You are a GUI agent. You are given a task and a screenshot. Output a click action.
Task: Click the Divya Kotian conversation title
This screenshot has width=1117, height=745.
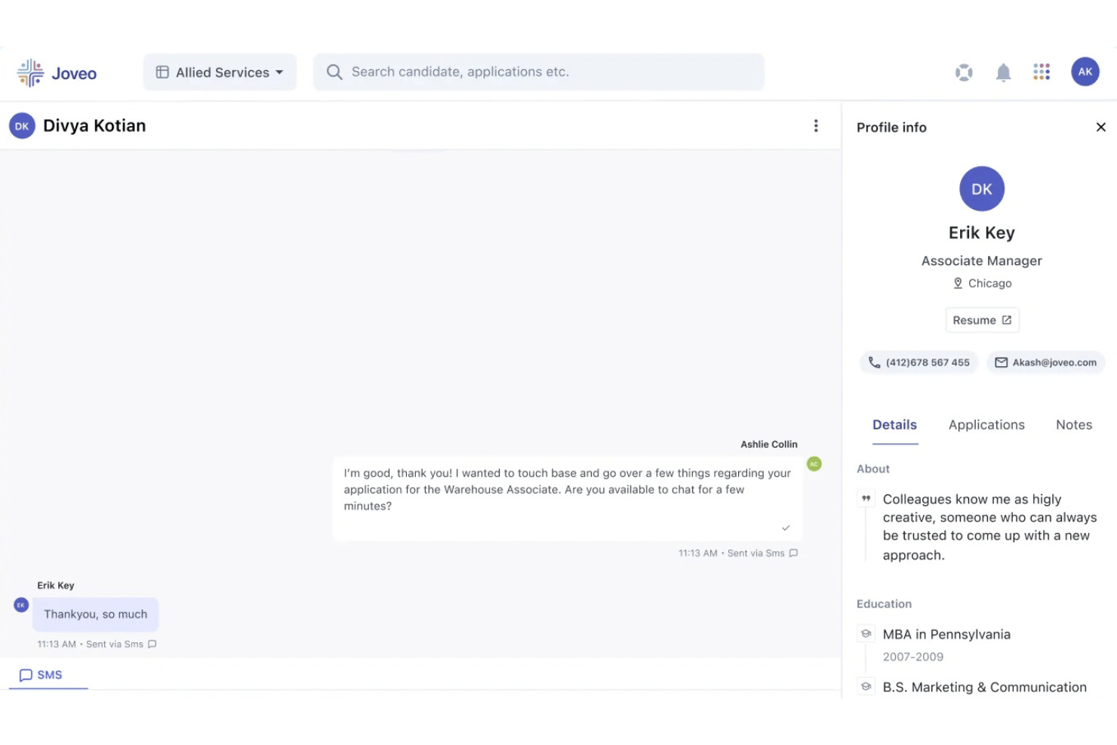(x=94, y=126)
